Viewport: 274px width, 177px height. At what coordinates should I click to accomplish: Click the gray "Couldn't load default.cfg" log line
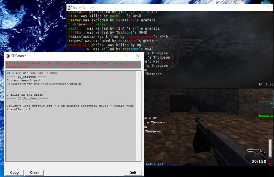click(x=70, y=108)
